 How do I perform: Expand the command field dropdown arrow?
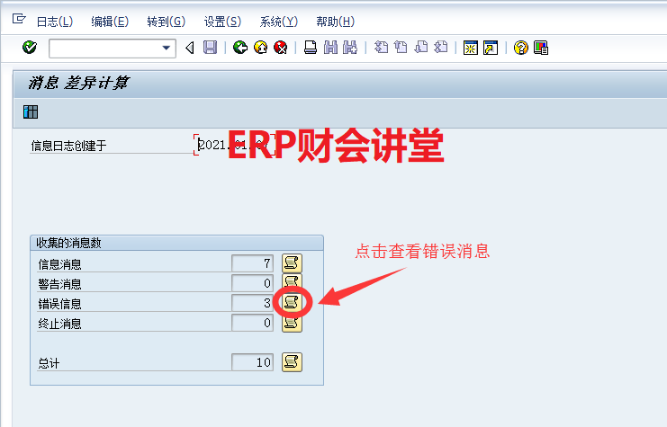pos(166,48)
